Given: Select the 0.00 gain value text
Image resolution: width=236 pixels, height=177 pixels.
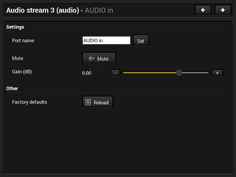Looking at the screenshot, I should pyautogui.click(x=87, y=73).
